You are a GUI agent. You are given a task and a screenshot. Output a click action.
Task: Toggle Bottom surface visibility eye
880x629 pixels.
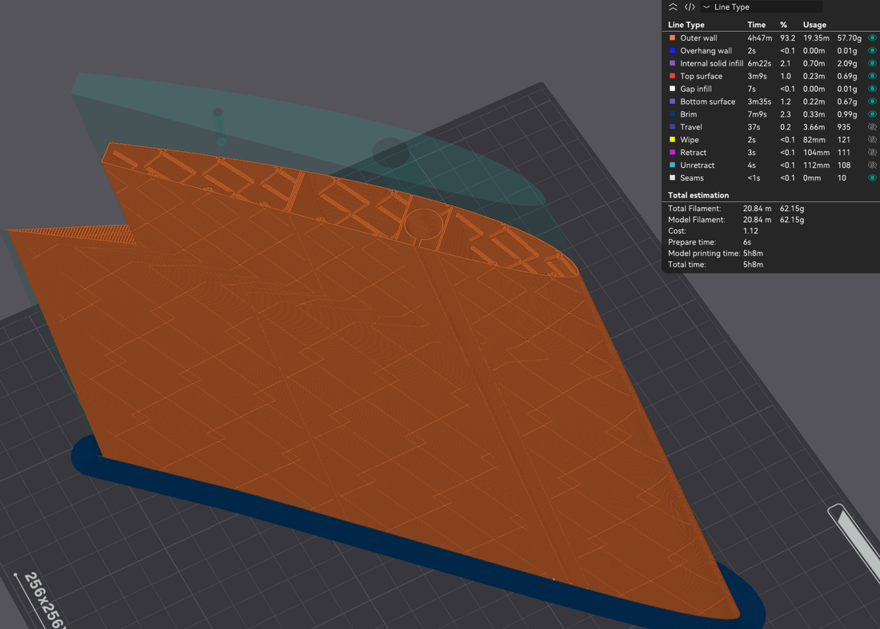click(x=872, y=102)
